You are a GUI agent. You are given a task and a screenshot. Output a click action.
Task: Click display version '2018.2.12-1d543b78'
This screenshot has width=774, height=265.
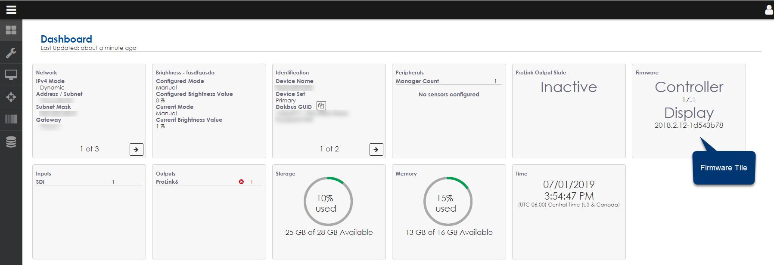click(x=689, y=125)
